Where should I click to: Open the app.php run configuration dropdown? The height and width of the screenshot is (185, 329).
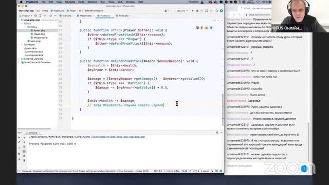[181, 11]
